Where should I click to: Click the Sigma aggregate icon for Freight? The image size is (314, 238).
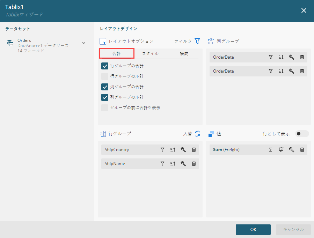click(x=270, y=150)
